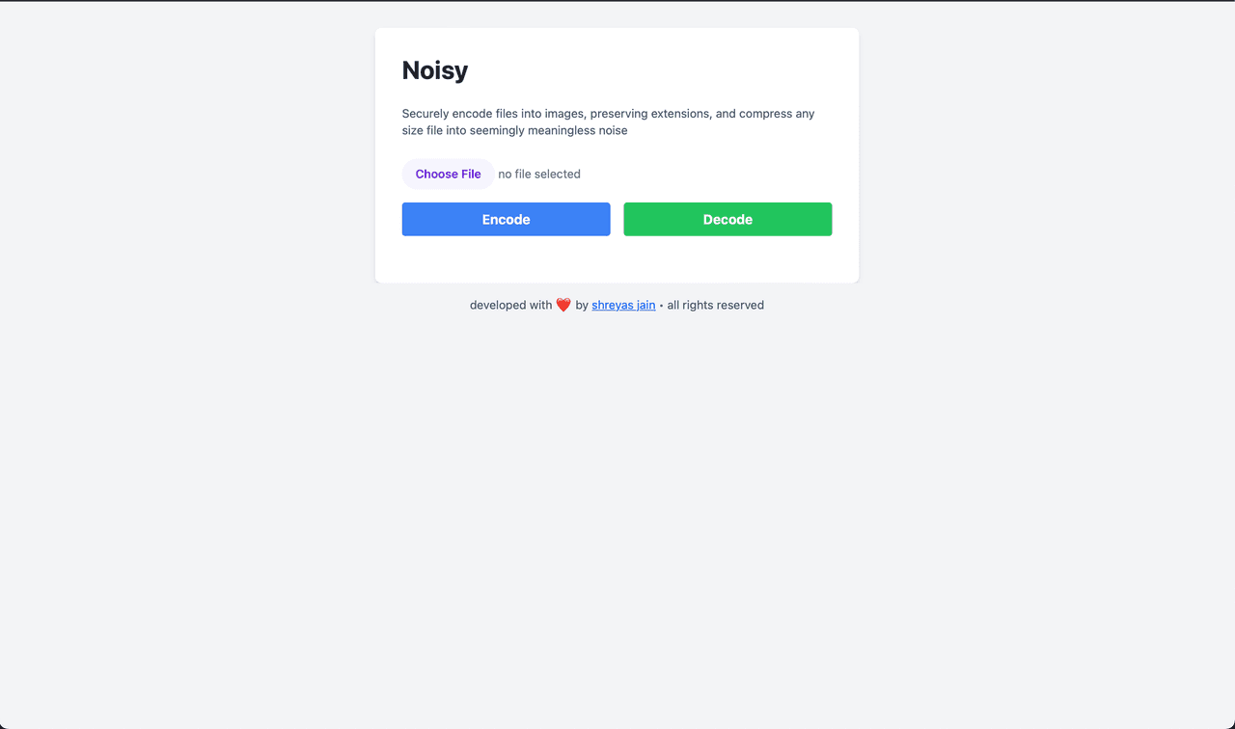This screenshot has height=729, width=1235.
Task: Click "seemingly meaningless noise" text
Action: 549,130
